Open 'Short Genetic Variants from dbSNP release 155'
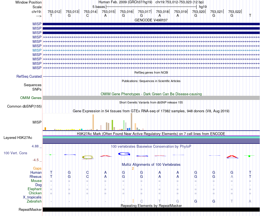 151,102
